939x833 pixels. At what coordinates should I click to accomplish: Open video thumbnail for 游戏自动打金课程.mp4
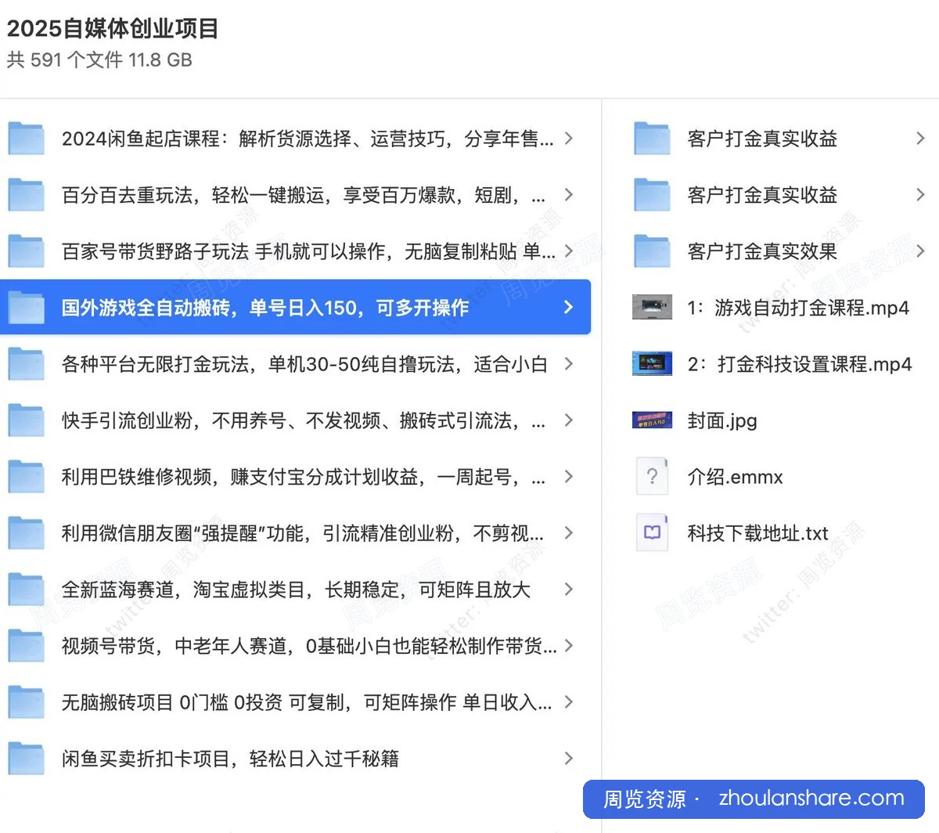click(x=652, y=308)
